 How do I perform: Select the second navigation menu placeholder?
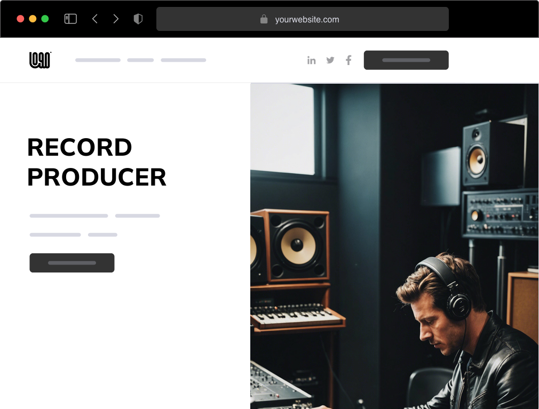click(140, 60)
